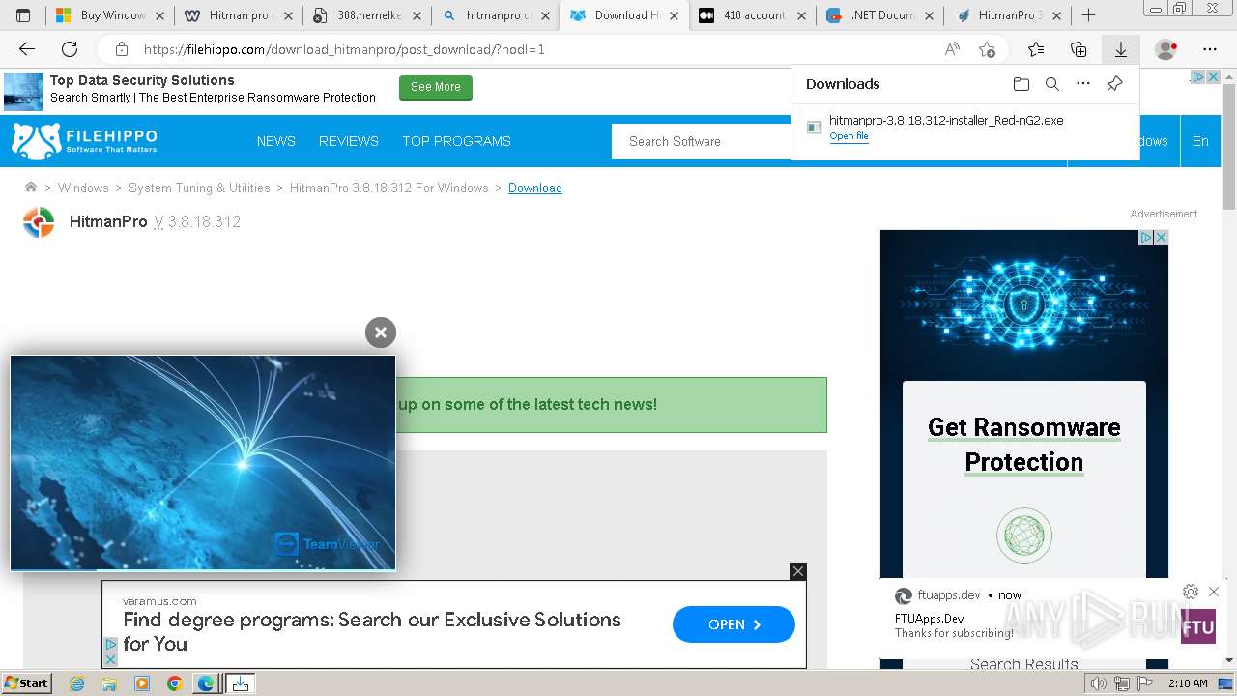Image resolution: width=1237 pixels, height=696 pixels.
Task: Click the Download breadcrumb link
Action: point(535,188)
